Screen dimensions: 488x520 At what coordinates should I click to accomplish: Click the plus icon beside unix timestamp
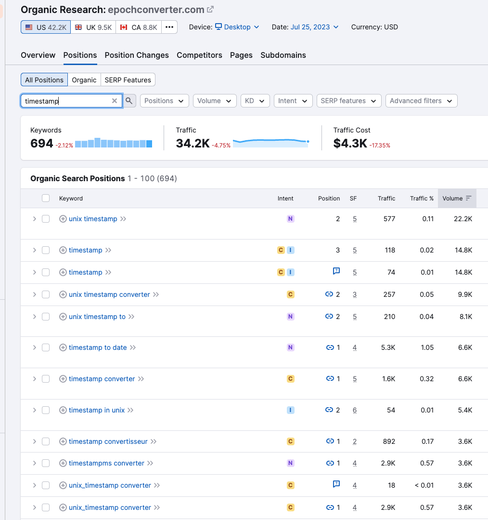tap(63, 219)
